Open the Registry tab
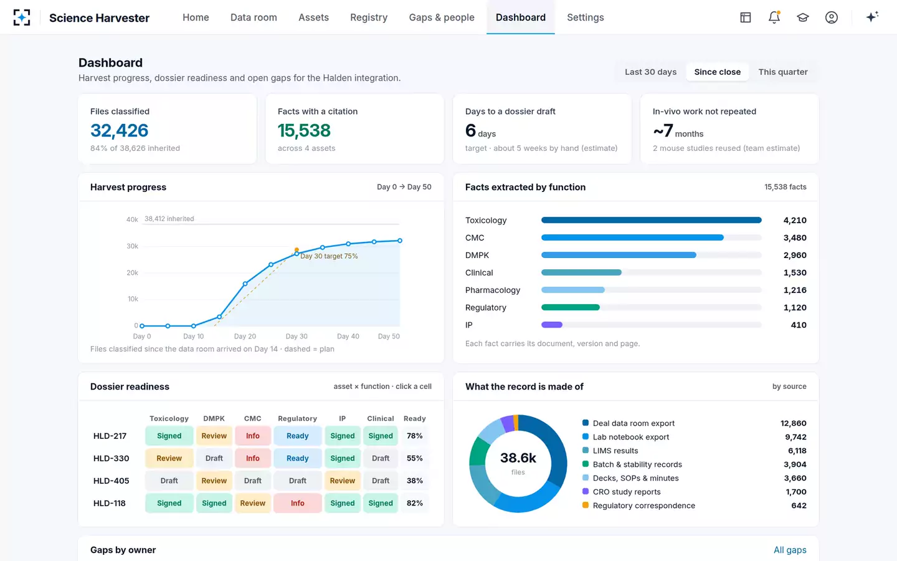897x561 pixels. tap(369, 17)
